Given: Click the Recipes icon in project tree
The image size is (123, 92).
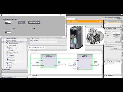Looking at the screenshot, I should click(x=8, y=59).
